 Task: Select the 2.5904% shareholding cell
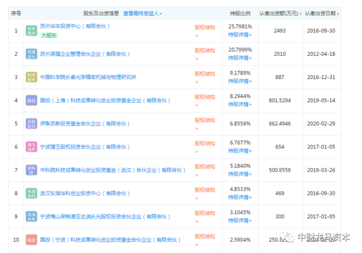tap(240, 240)
